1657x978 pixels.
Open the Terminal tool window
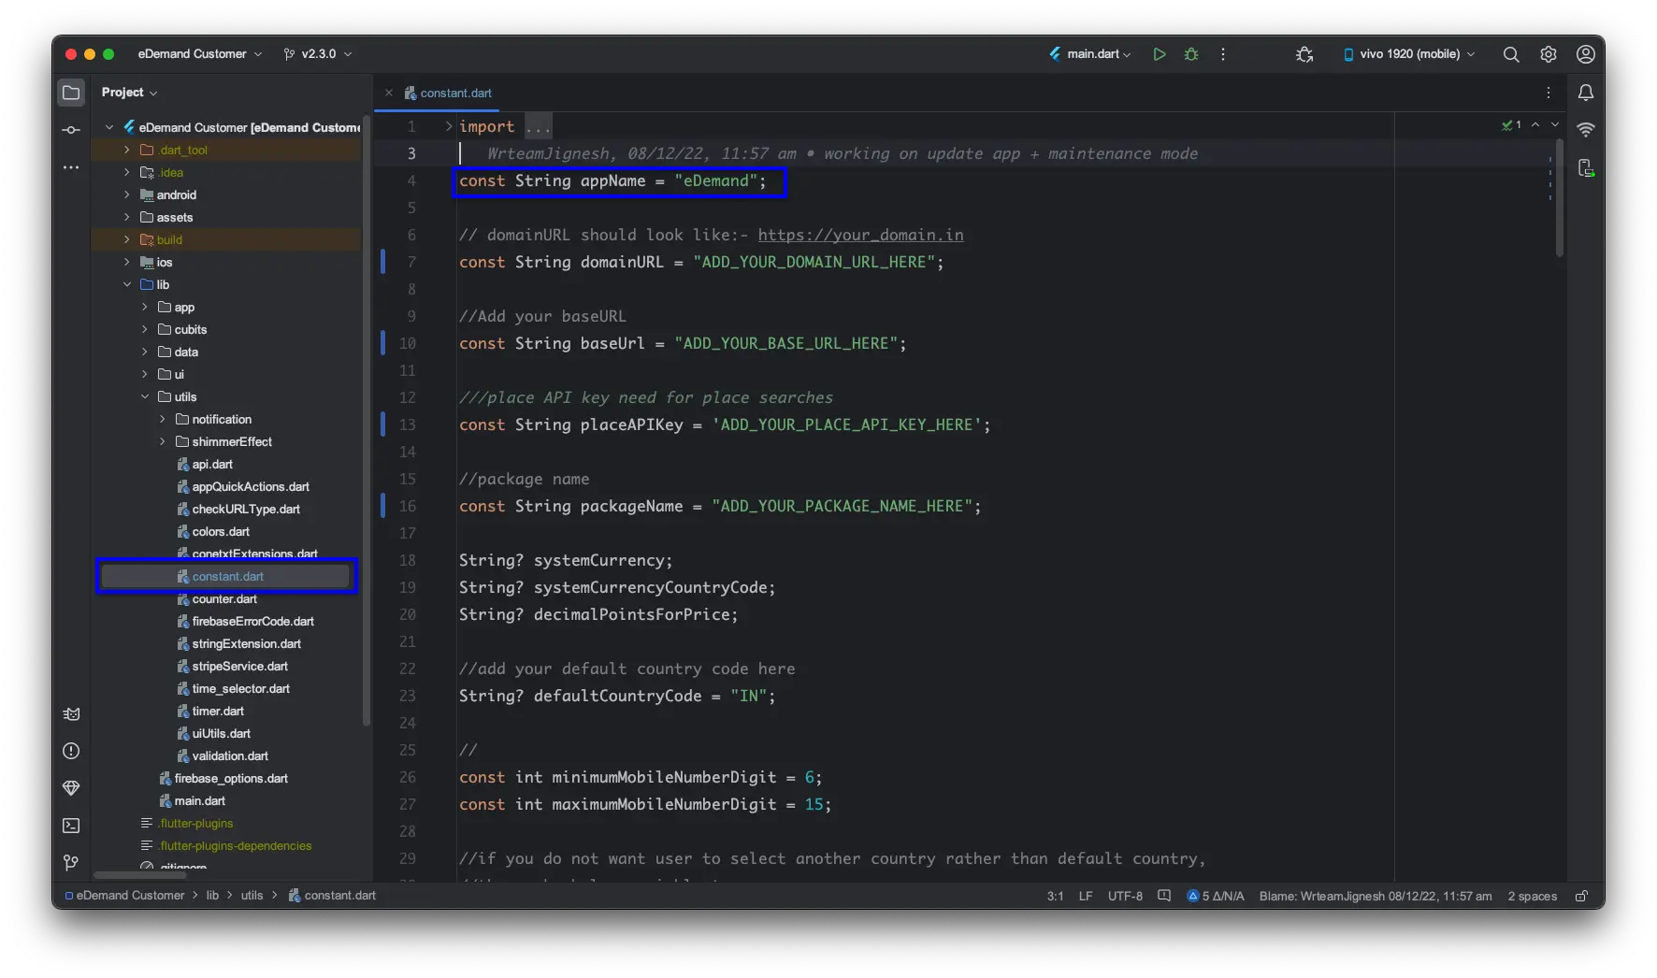coord(71,826)
